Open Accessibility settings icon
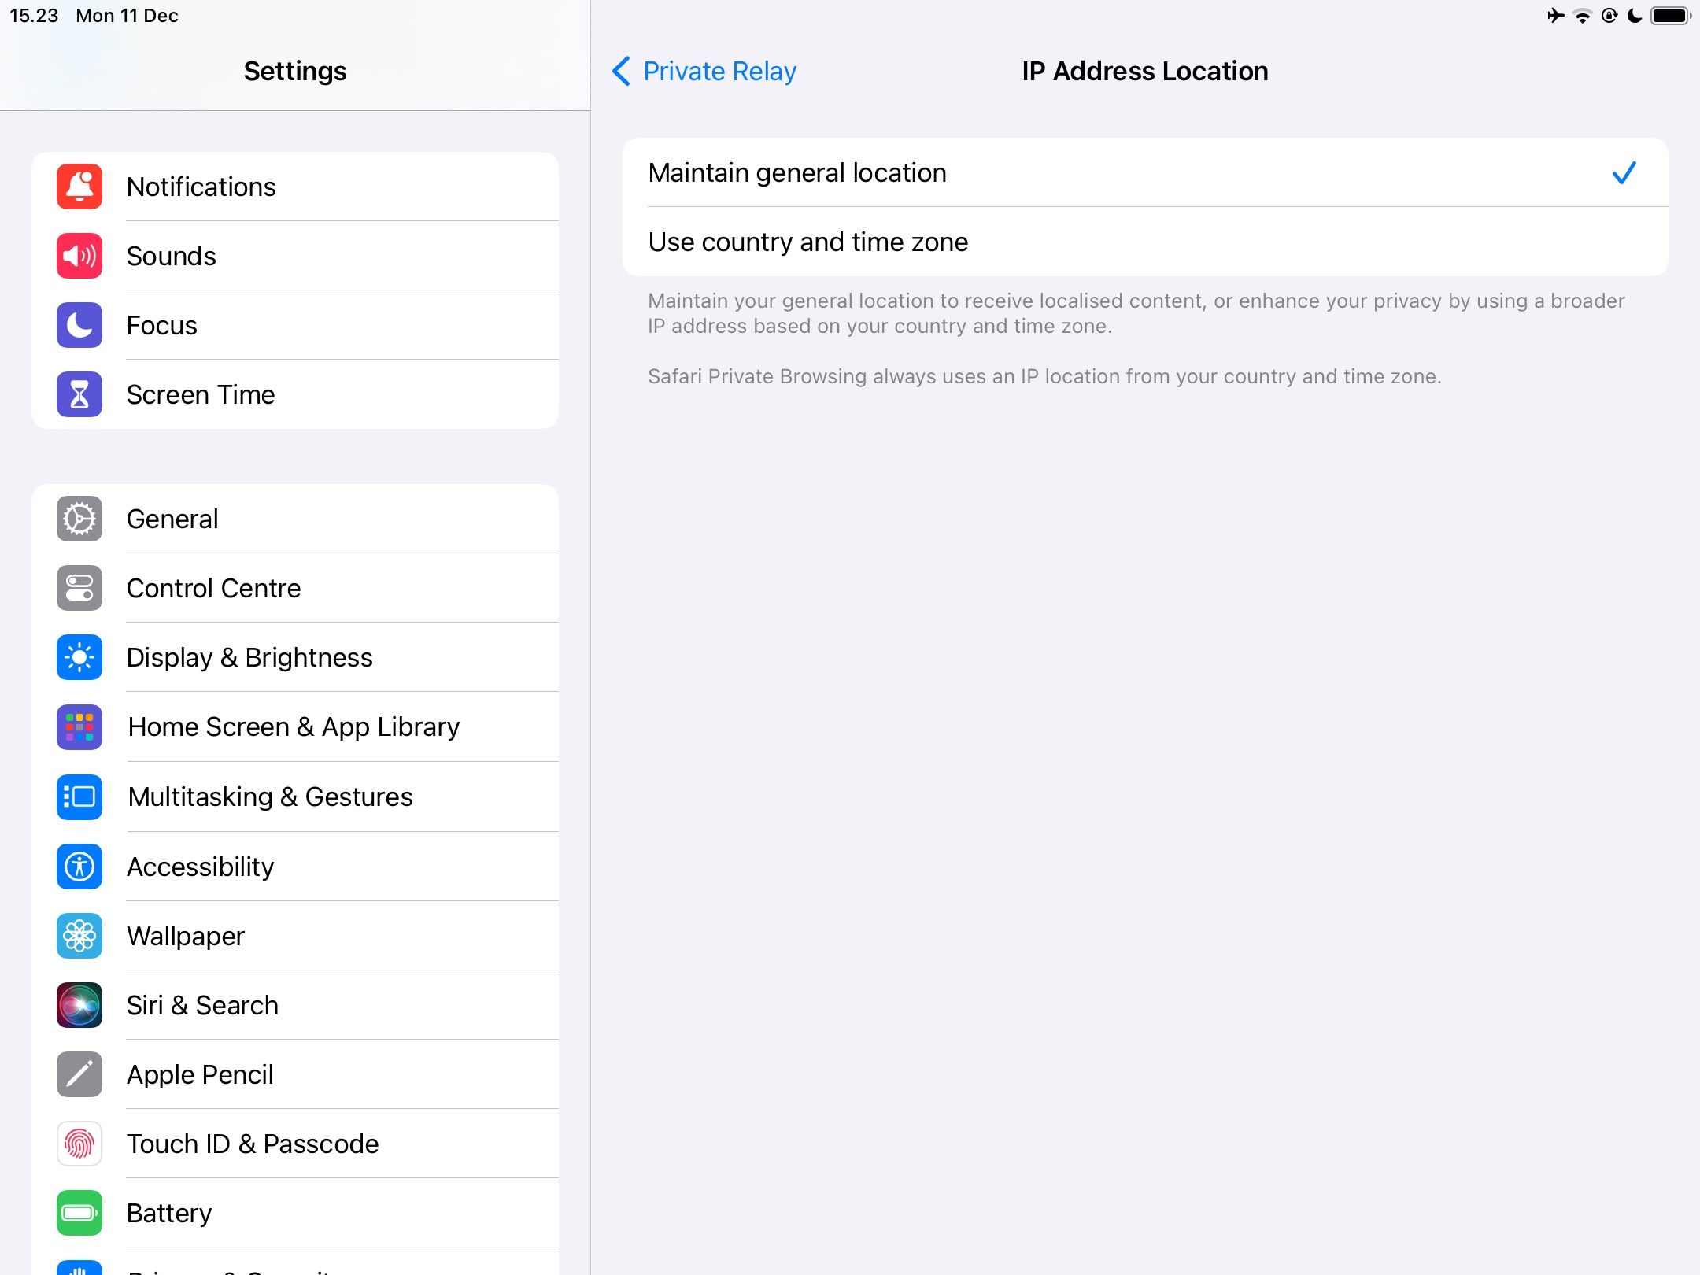The image size is (1700, 1275). (79, 865)
